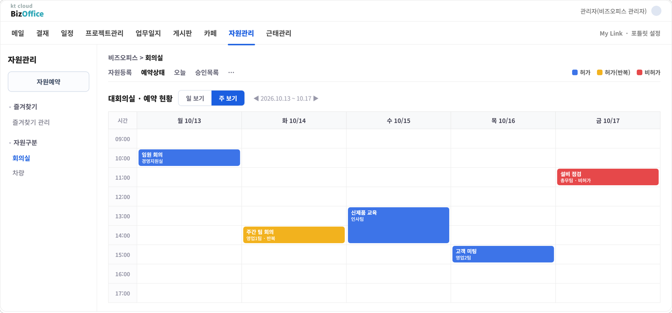Open the administrator profile avatar
This screenshot has height=313, width=672.
(x=656, y=11)
